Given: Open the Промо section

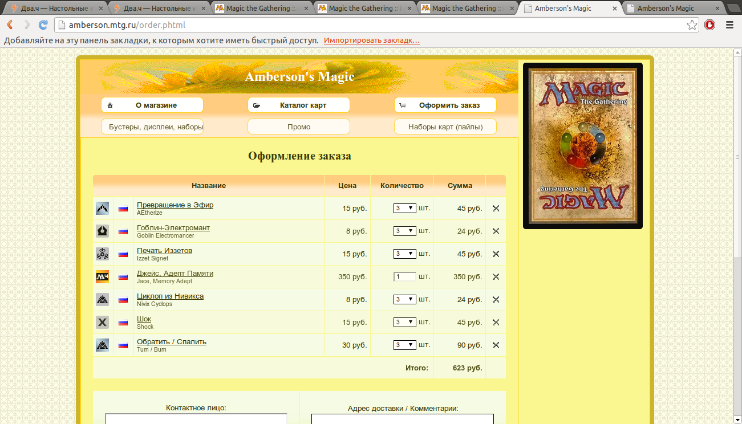Looking at the screenshot, I should tap(299, 127).
